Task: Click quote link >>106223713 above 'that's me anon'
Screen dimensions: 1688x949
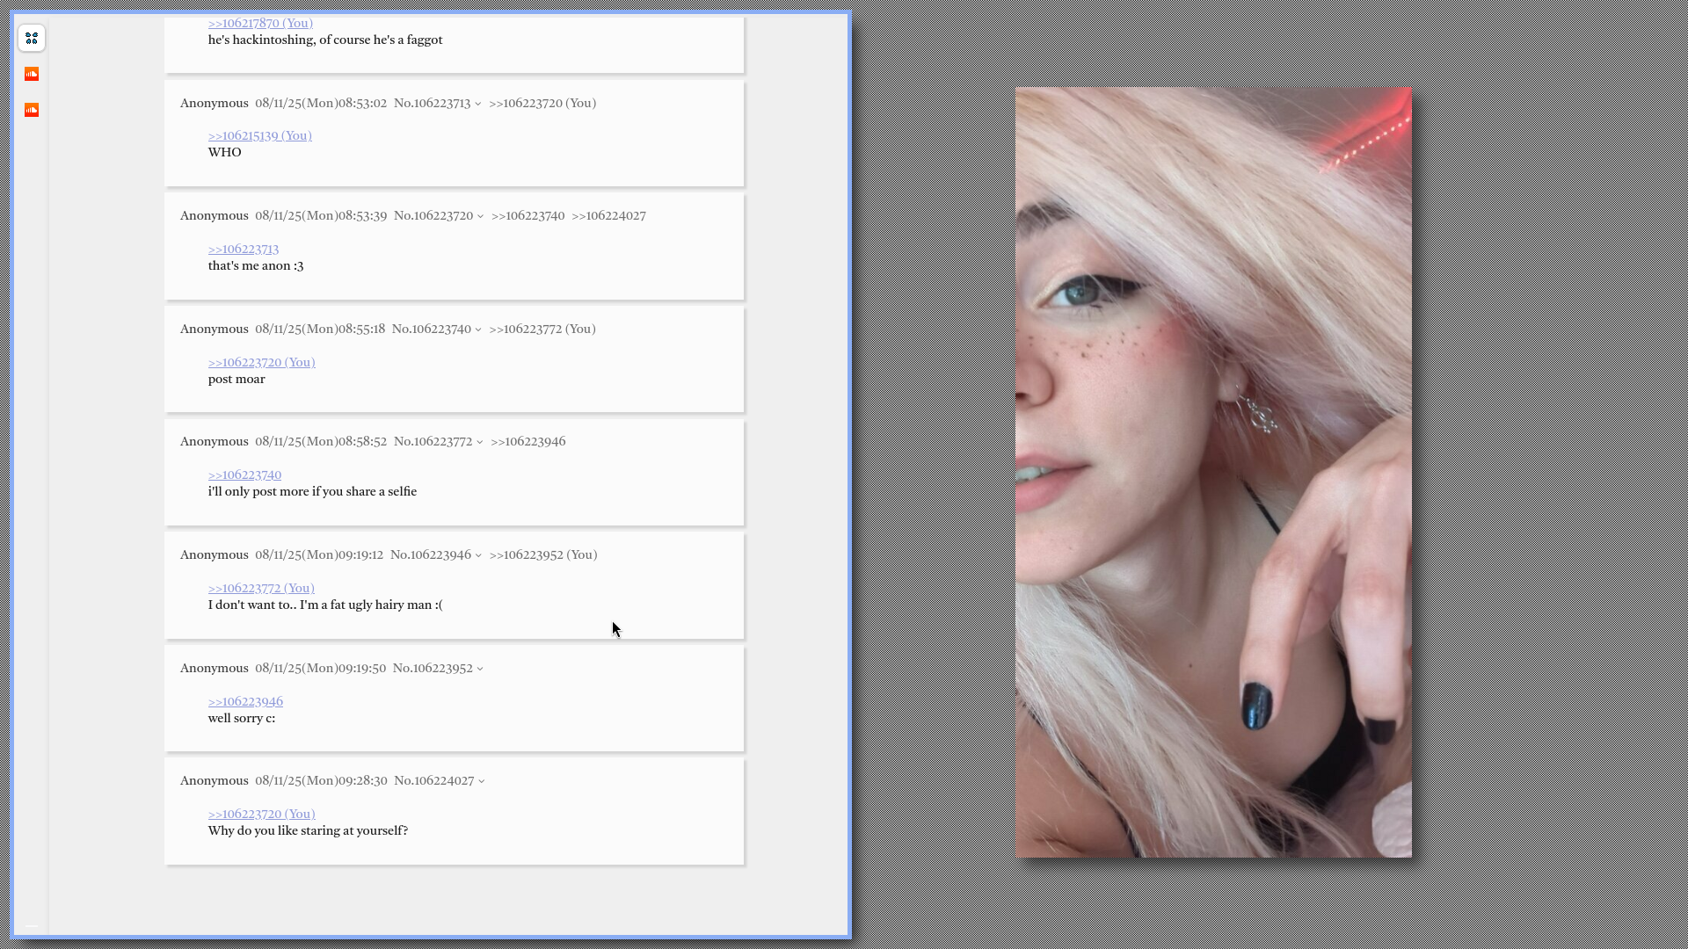Action: pos(243,249)
